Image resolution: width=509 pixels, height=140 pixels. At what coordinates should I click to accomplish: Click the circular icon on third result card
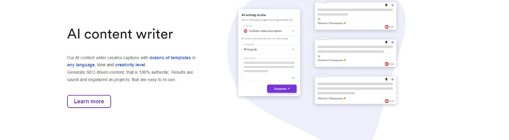[x=393, y=79]
